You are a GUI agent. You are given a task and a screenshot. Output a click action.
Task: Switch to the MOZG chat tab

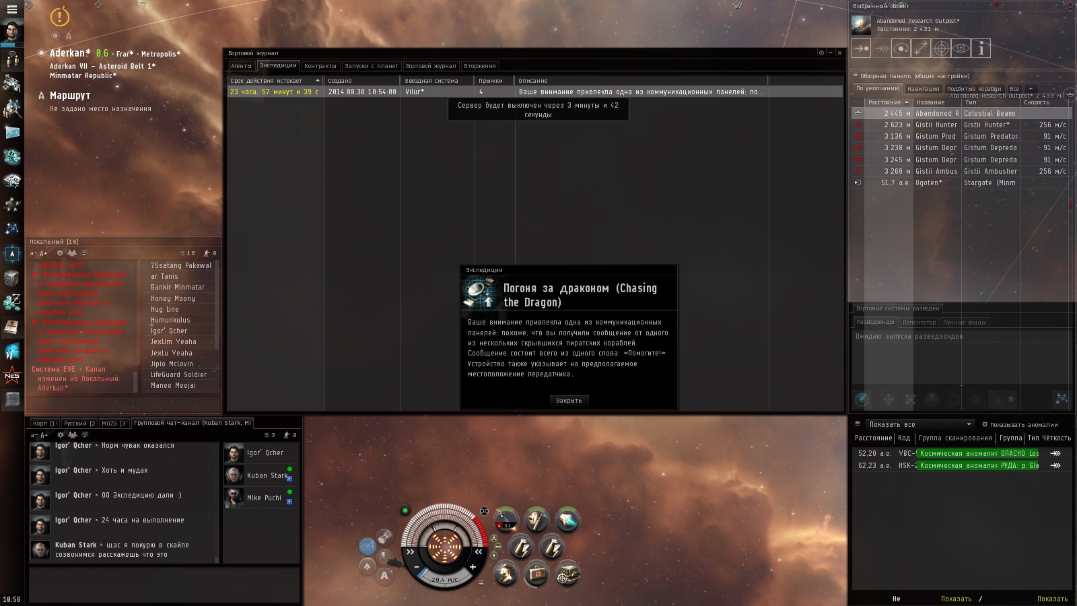(x=114, y=424)
